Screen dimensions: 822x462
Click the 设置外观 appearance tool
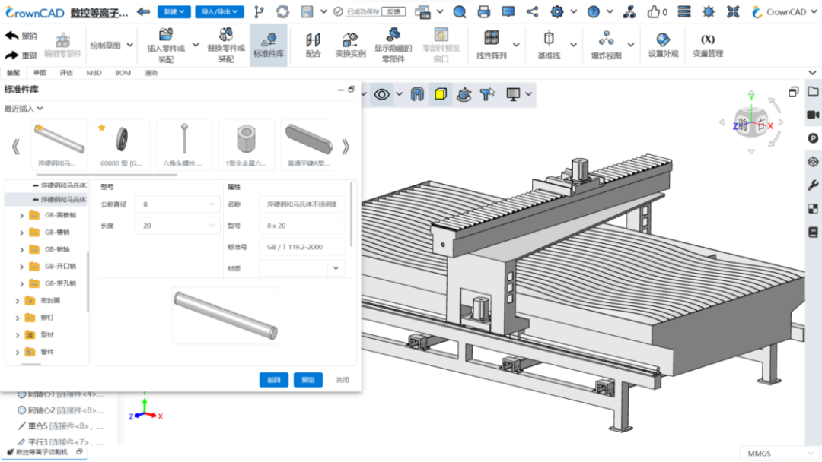pos(663,45)
